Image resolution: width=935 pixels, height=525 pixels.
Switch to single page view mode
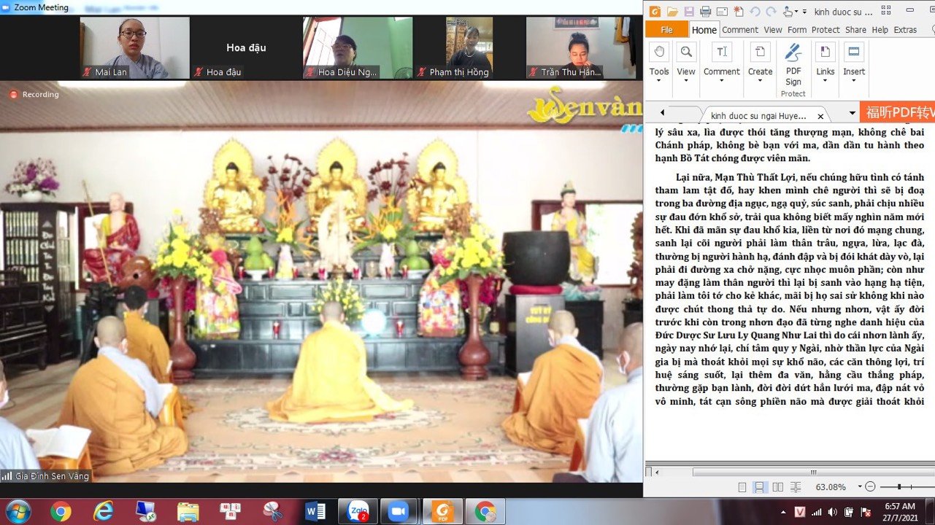742,487
